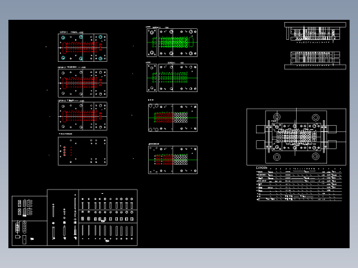Select the plate view with cyan guide circles
The image size is (358, 268).
click(x=83, y=47)
